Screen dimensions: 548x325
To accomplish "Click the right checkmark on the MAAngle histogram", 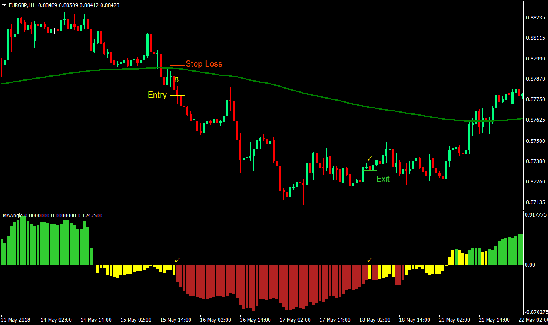I will [x=370, y=260].
